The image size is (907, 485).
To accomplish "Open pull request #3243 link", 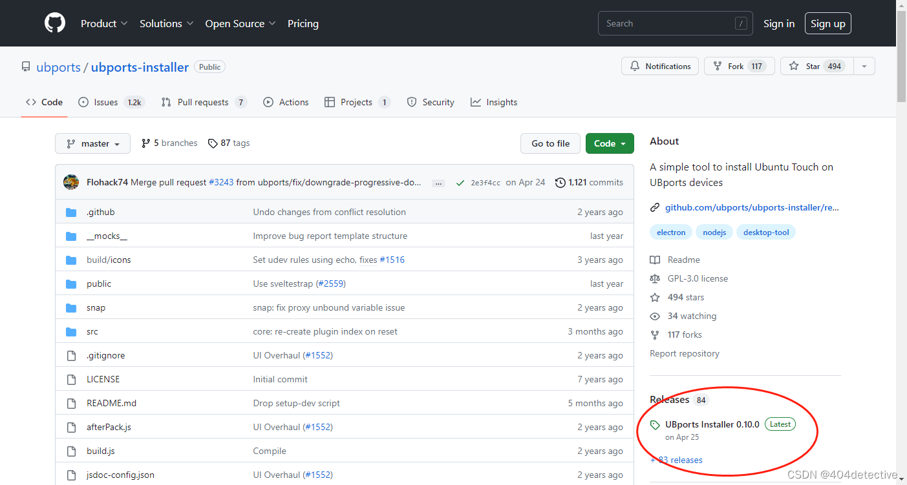I will click(x=221, y=183).
